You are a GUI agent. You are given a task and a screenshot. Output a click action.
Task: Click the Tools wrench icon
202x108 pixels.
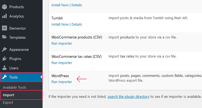click(4, 77)
